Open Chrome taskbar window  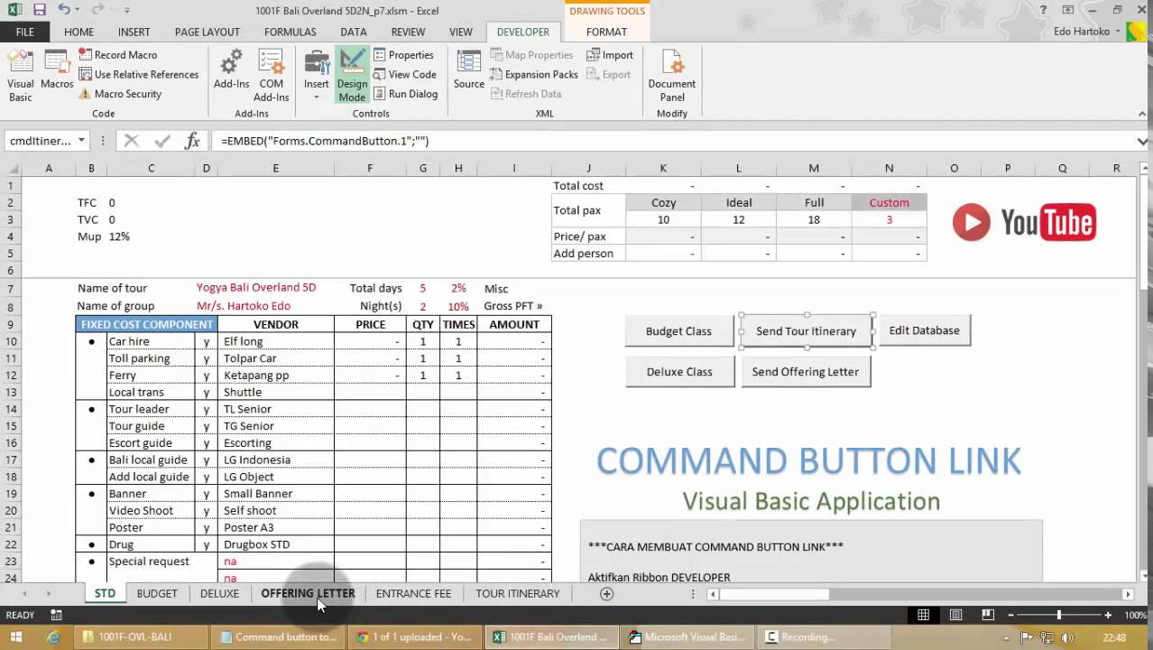coord(413,636)
